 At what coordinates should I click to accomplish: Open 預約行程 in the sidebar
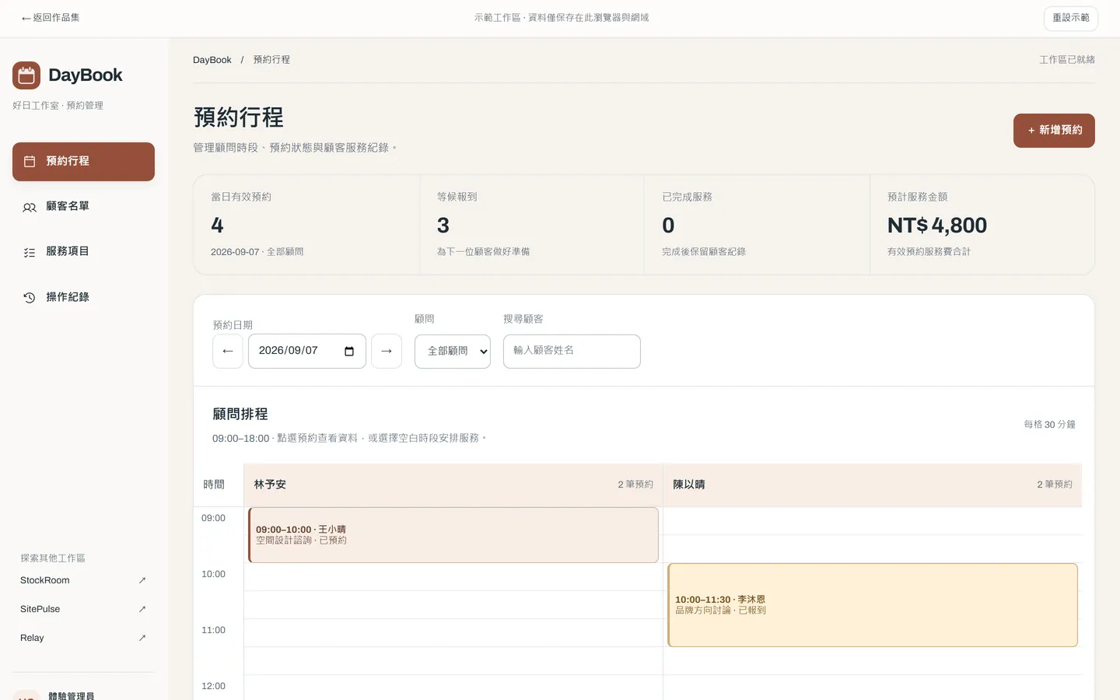pos(83,162)
